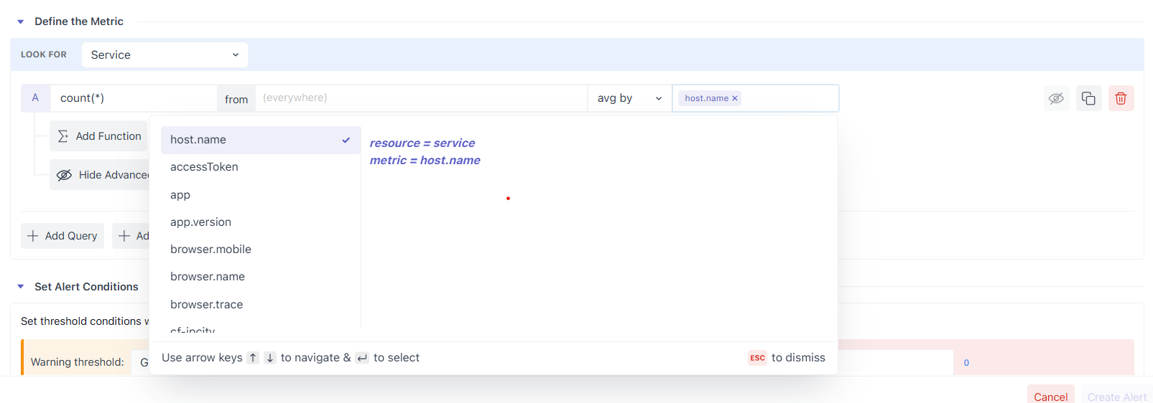The image size is (1153, 403).
Task: Remove the host.name tag
Action: click(x=735, y=98)
